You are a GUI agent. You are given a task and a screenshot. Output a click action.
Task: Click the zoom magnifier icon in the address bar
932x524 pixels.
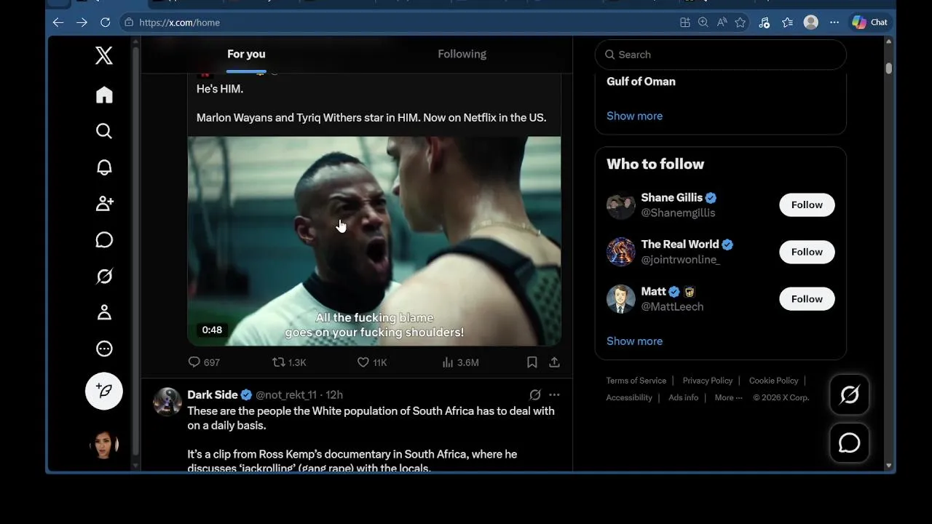tap(703, 23)
